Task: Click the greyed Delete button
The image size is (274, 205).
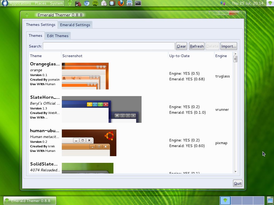Action: (x=212, y=46)
